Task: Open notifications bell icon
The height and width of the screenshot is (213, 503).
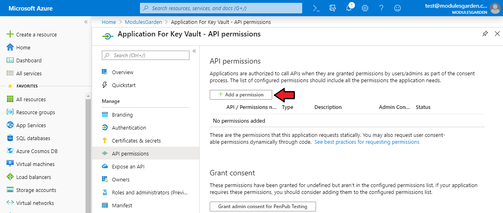Action: [349, 8]
